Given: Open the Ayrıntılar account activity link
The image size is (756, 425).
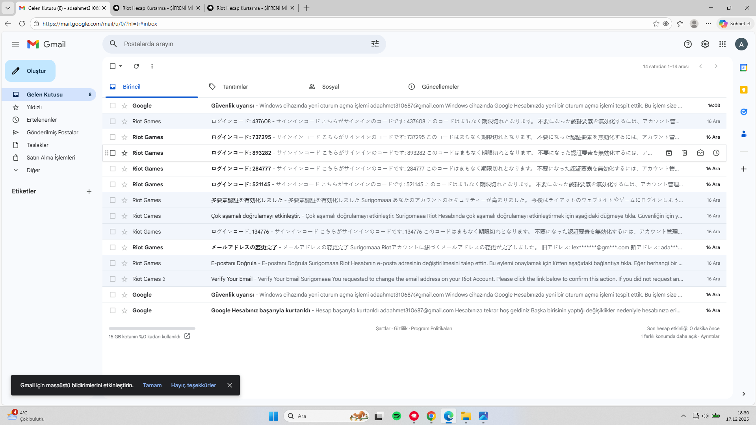Looking at the screenshot, I should point(710,336).
